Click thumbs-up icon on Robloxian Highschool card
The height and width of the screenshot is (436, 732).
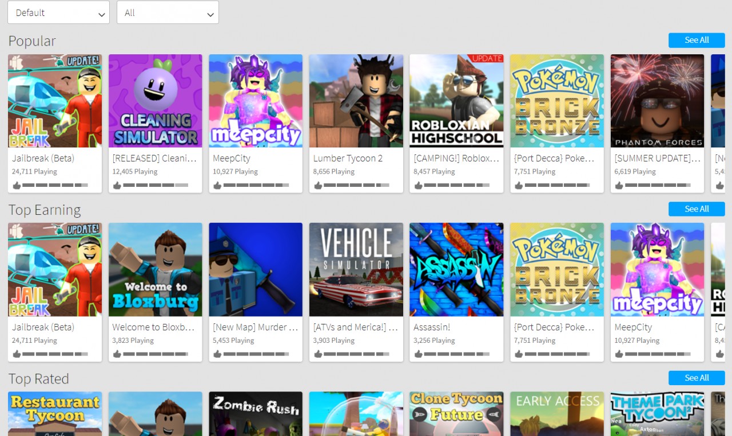point(418,185)
